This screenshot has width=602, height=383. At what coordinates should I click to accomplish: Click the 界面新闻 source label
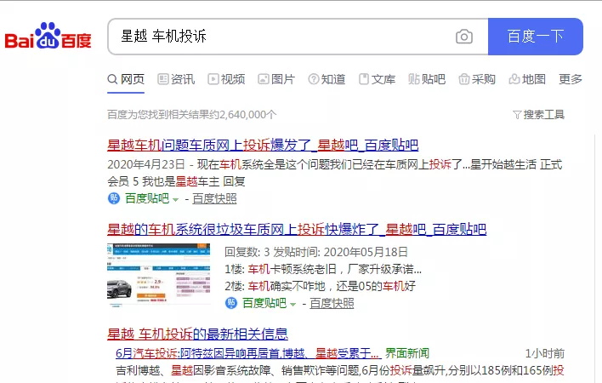[x=407, y=353]
